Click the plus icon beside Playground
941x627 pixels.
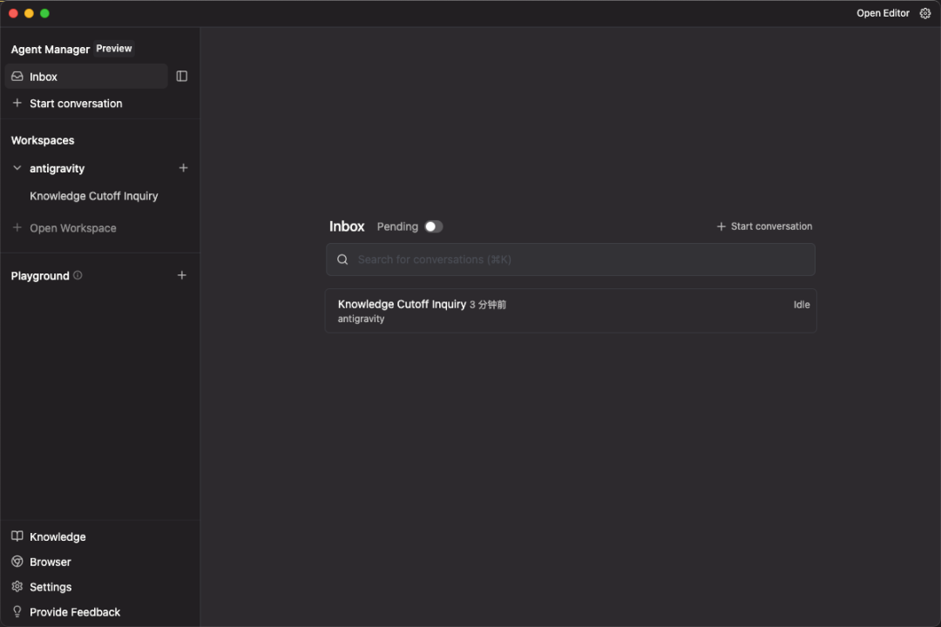pos(182,275)
